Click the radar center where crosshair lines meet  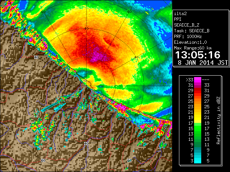point(86,86)
